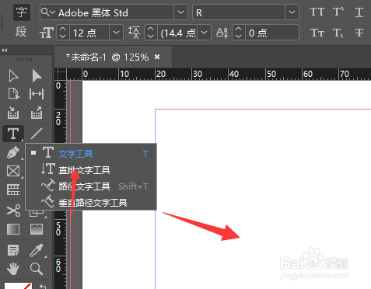Select the Hand tool
The image size is (371, 289).
(13, 269)
